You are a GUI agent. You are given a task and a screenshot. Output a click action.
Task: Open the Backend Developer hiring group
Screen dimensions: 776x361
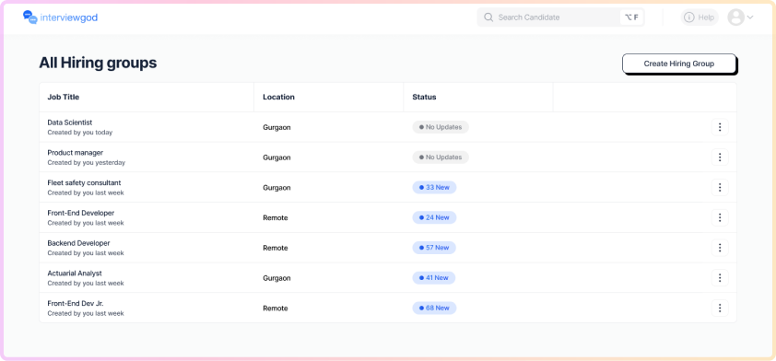pos(78,243)
